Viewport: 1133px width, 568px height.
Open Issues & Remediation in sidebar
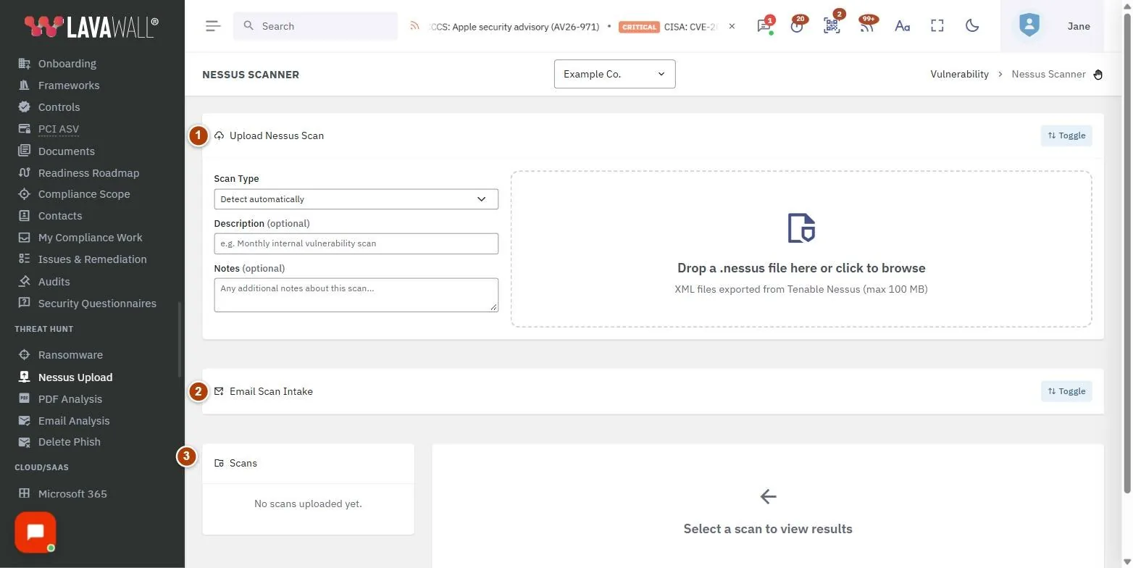pos(91,259)
